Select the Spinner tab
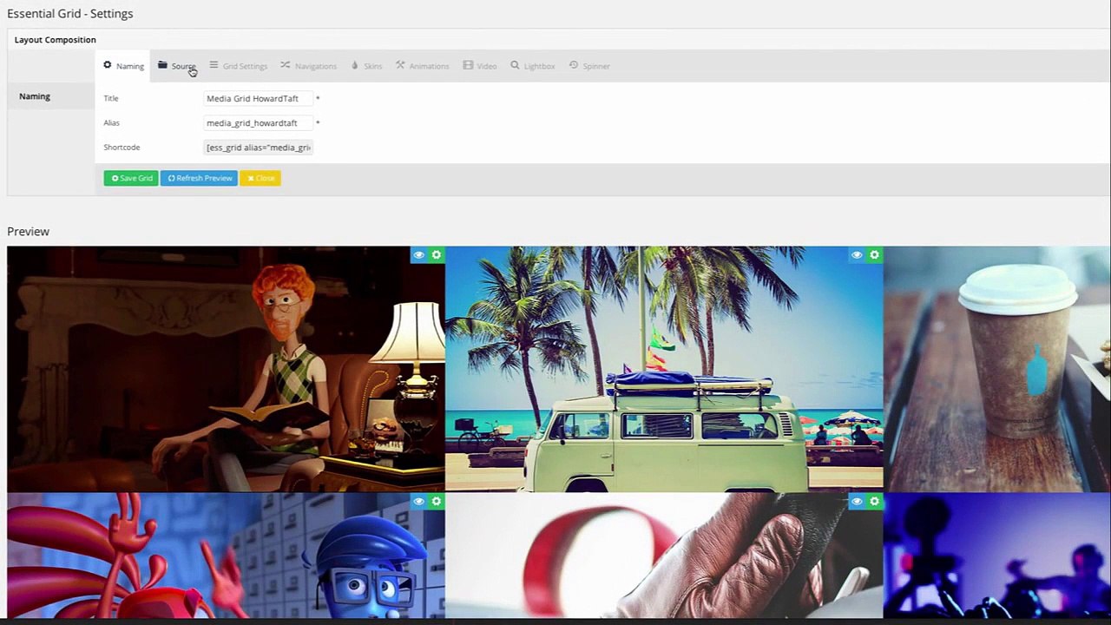 point(590,66)
